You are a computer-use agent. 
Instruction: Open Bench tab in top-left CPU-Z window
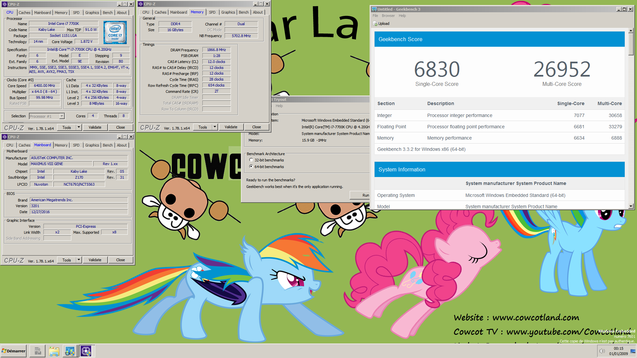(107, 13)
